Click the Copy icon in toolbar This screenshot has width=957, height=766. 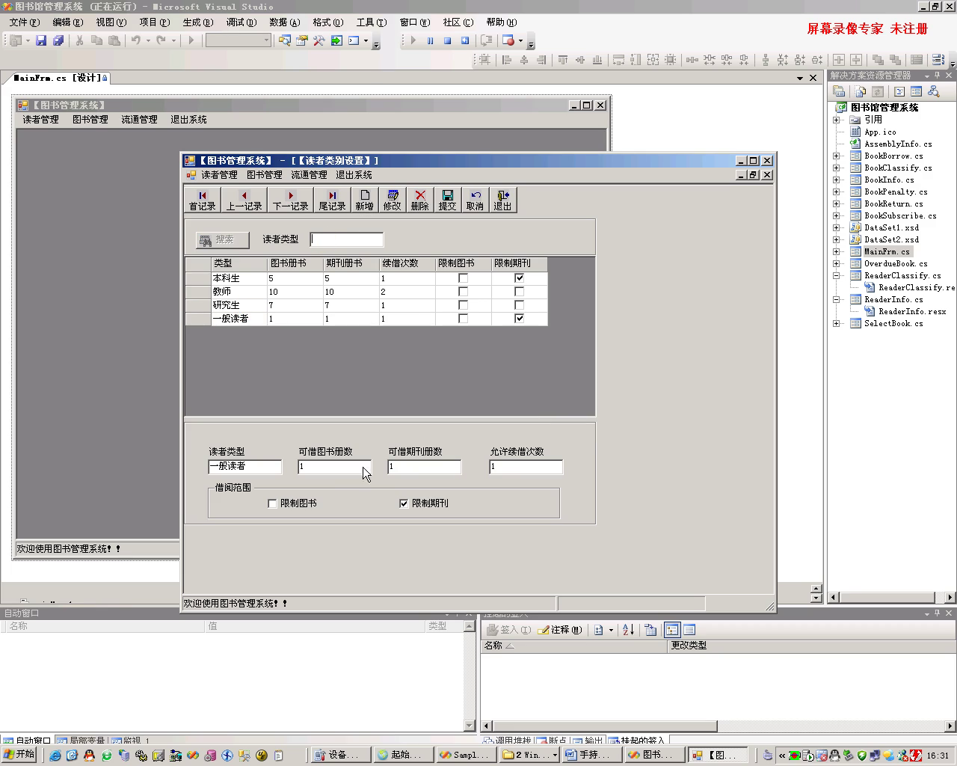96,40
